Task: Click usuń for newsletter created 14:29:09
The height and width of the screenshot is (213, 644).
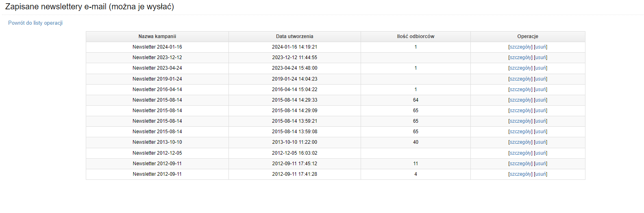Action: click(x=540, y=111)
